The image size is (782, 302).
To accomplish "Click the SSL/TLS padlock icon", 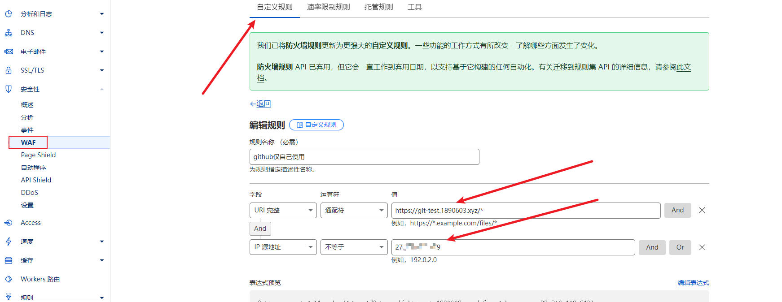I will (x=9, y=70).
